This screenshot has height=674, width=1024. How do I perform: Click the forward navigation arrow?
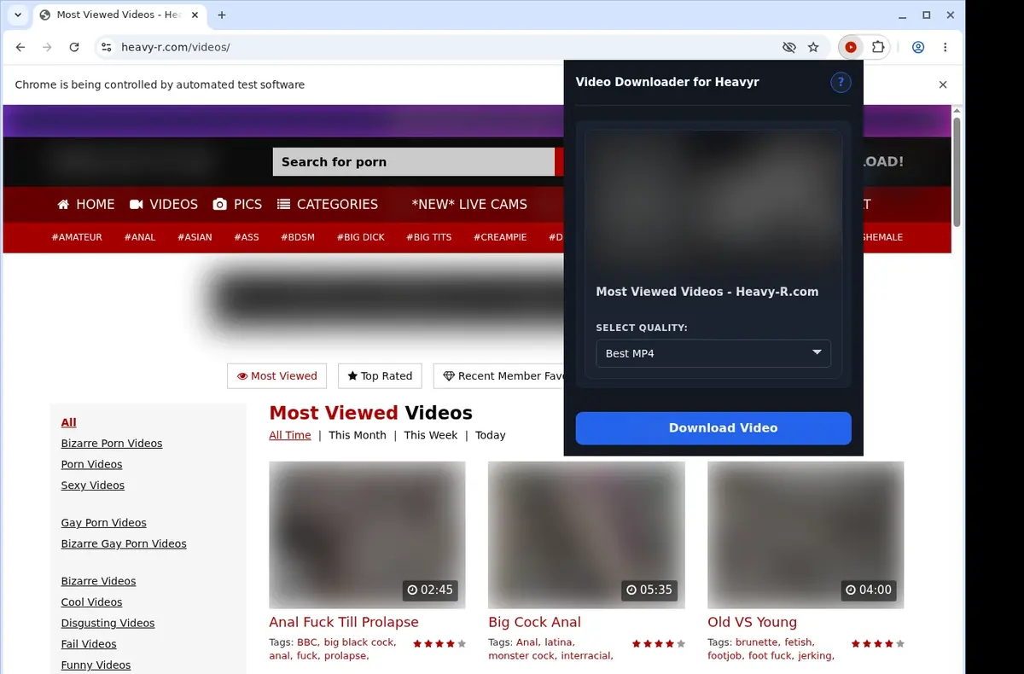pos(47,48)
